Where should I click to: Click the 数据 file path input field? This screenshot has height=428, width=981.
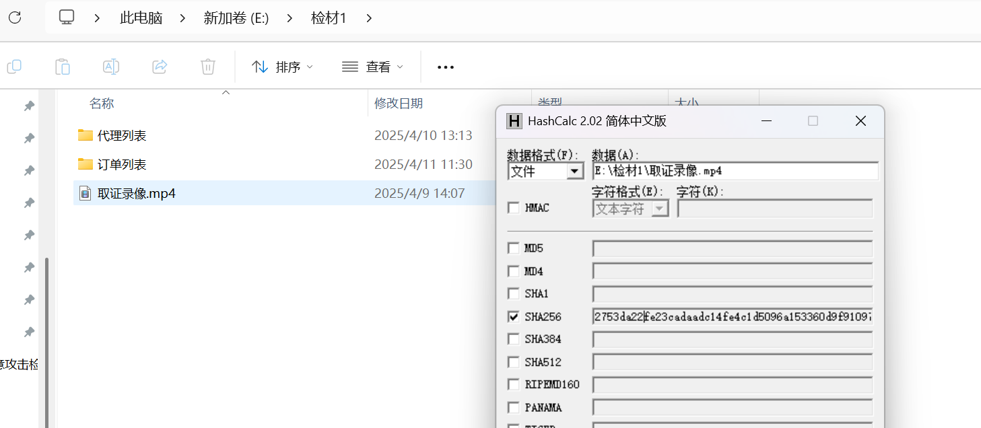click(x=735, y=171)
